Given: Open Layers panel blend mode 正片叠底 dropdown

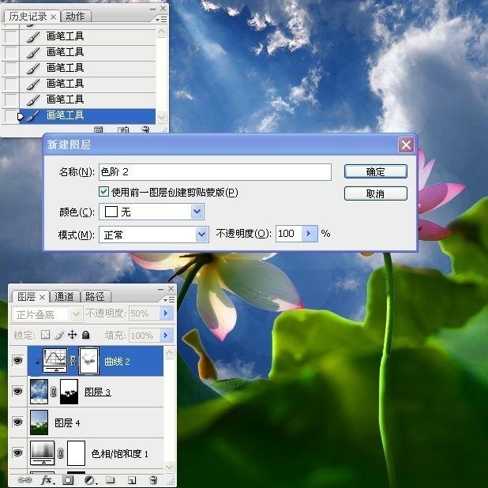Looking at the screenshot, I should tap(76, 314).
